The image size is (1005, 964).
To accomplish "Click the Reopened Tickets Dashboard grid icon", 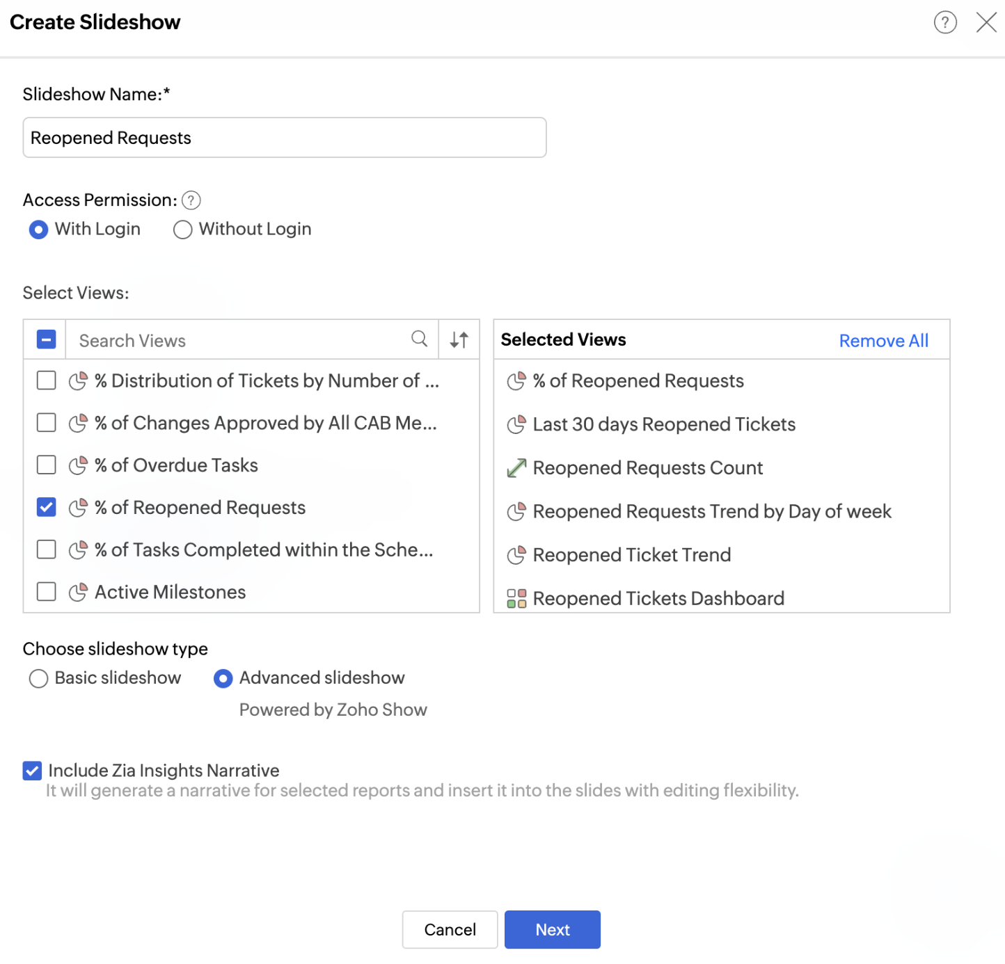I will 516,598.
